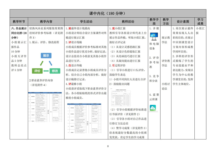
Task: Open evaluation table thumbnail in 学生活动 column
Action: pyautogui.click(x=84, y=118)
